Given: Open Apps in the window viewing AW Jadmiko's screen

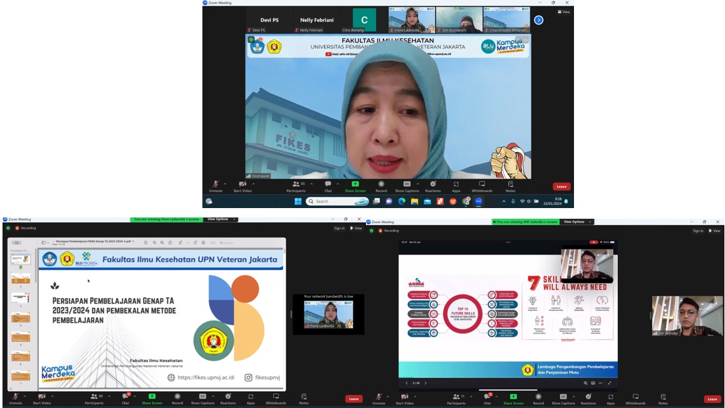Looking at the screenshot, I should click(x=610, y=398).
